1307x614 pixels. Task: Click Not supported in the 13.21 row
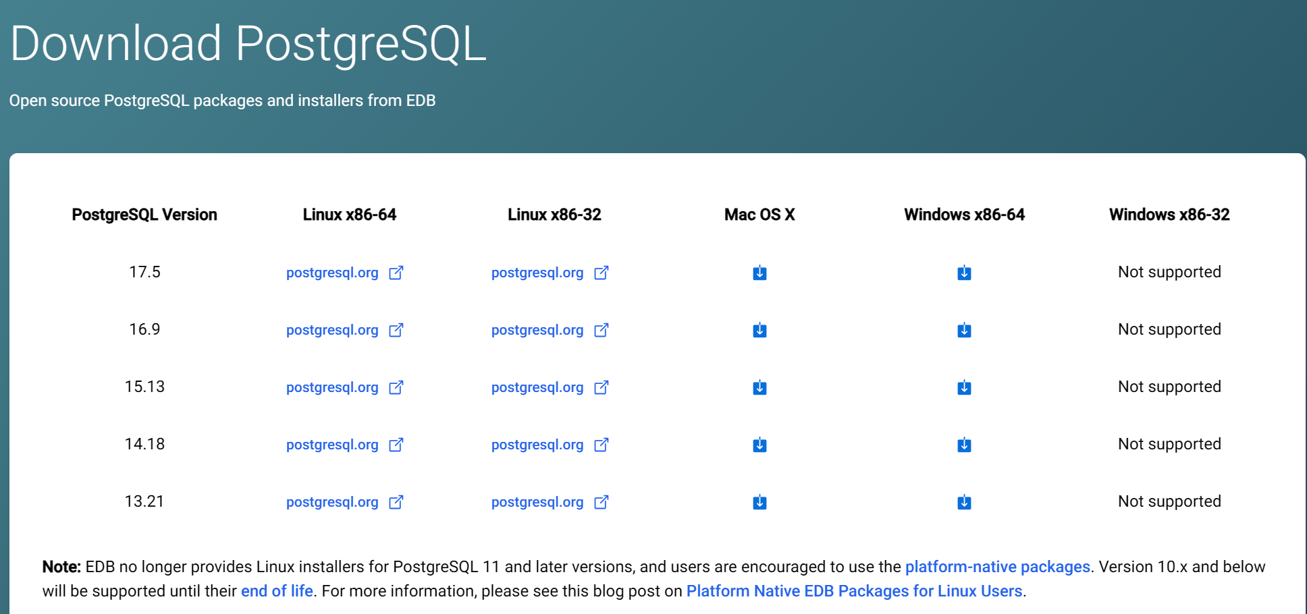click(1169, 501)
